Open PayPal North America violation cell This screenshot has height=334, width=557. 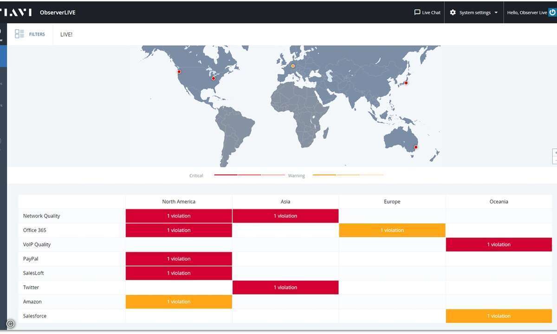(179, 259)
